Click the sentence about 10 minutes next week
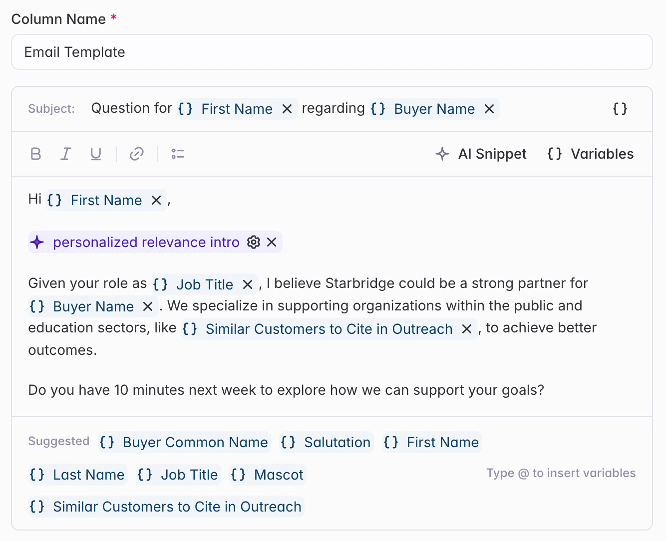The width and height of the screenshot is (666, 541). click(286, 390)
